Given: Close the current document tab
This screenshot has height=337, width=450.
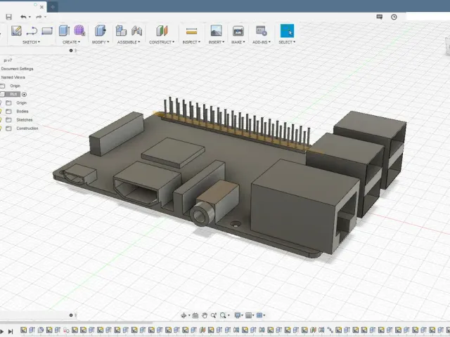Looking at the screenshot, I should tap(42, 6).
